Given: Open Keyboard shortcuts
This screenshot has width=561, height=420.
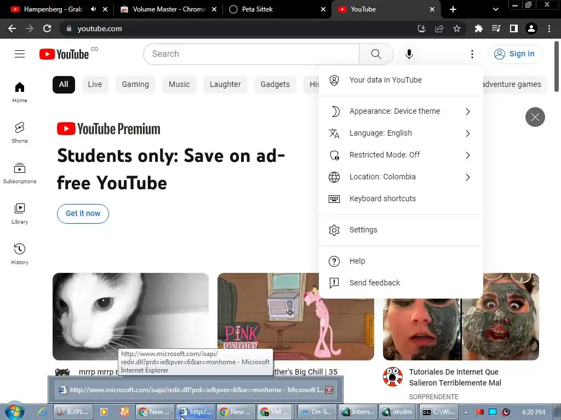Looking at the screenshot, I should (x=400, y=199).
